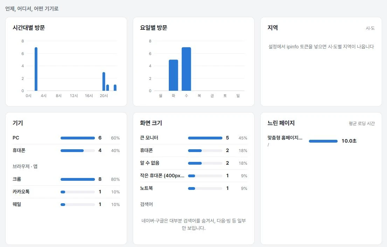Select the 휴대폰 progress bar under 기기

point(77,151)
